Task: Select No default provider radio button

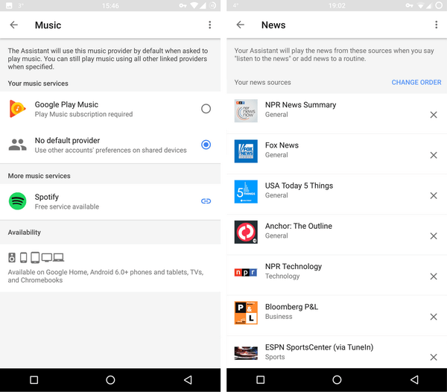Action: [x=206, y=145]
